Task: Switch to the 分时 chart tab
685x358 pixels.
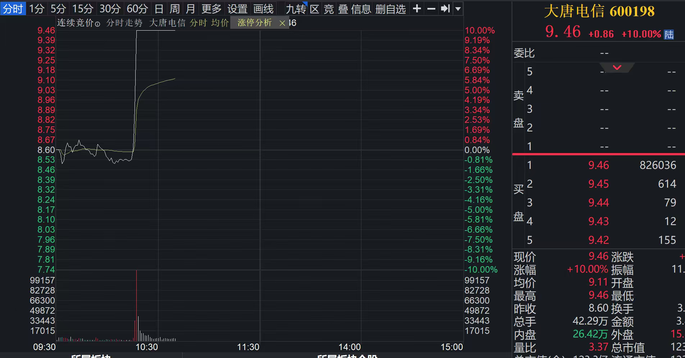Action: coord(13,9)
